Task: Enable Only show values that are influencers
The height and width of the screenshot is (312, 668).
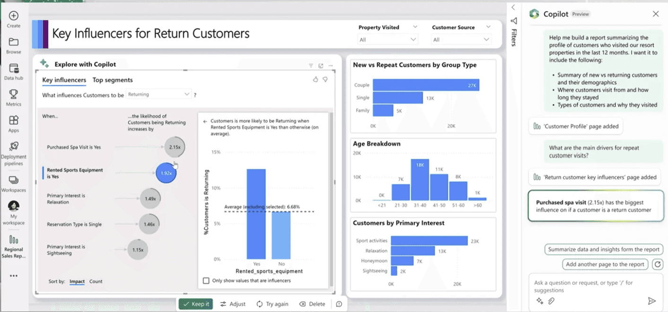Action: [206, 281]
